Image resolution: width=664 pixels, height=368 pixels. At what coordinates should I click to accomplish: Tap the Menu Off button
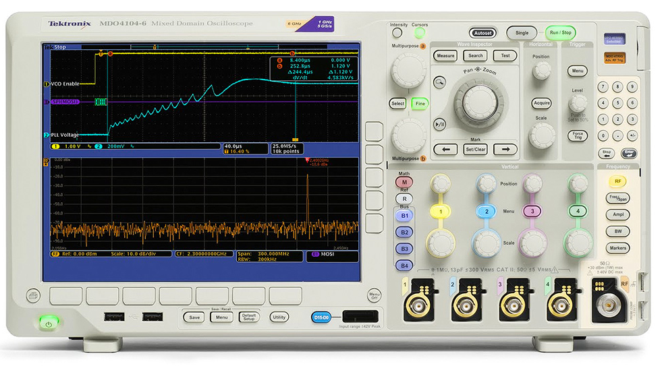click(x=374, y=295)
